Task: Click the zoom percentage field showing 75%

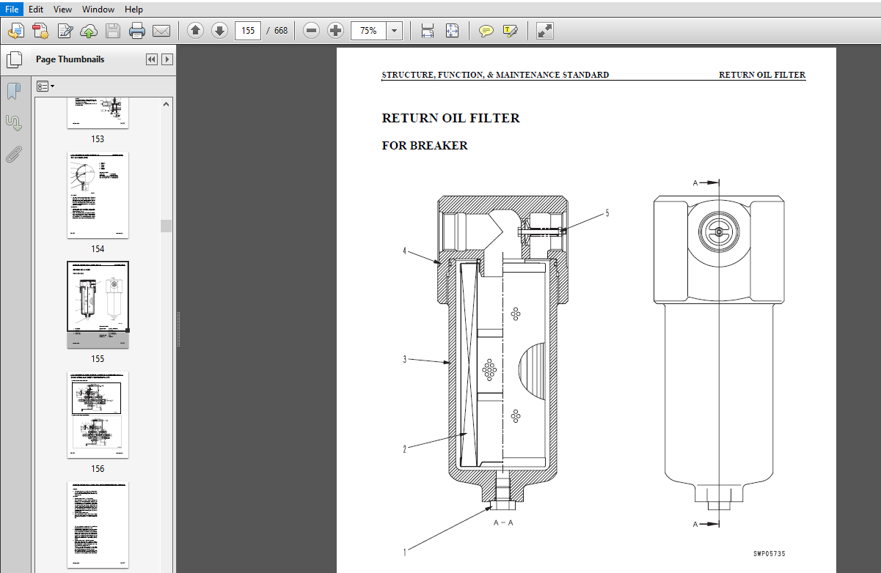Action: [369, 31]
